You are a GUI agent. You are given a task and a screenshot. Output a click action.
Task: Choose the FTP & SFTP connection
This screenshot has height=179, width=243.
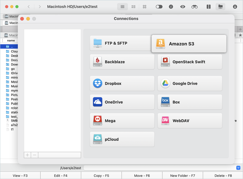121,43
